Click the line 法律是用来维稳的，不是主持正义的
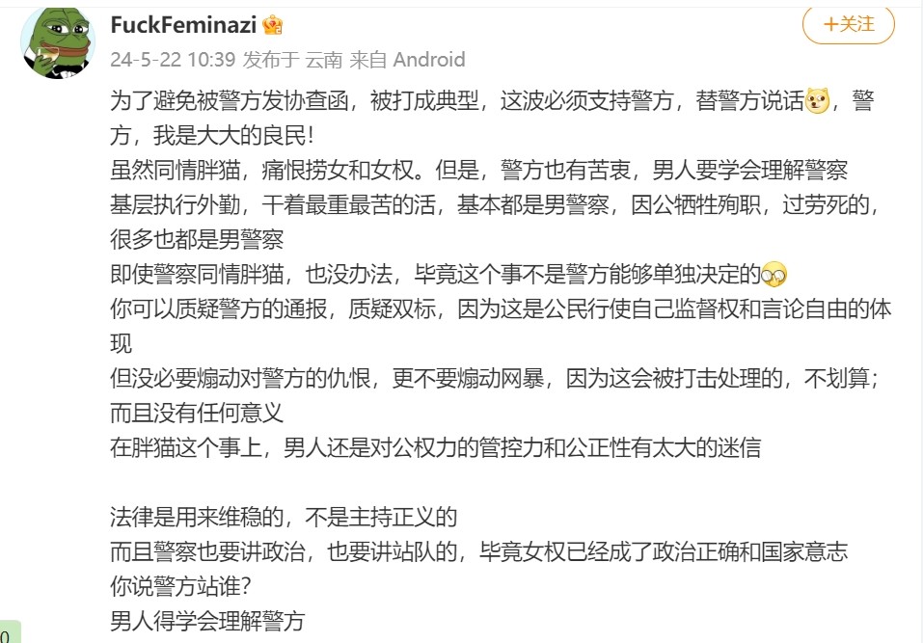923x643 pixels. 284,517
